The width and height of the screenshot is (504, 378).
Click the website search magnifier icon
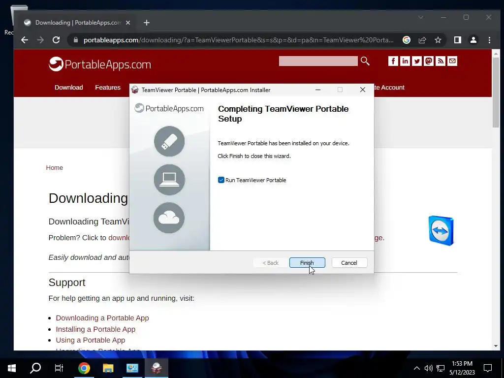tap(365, 61)
